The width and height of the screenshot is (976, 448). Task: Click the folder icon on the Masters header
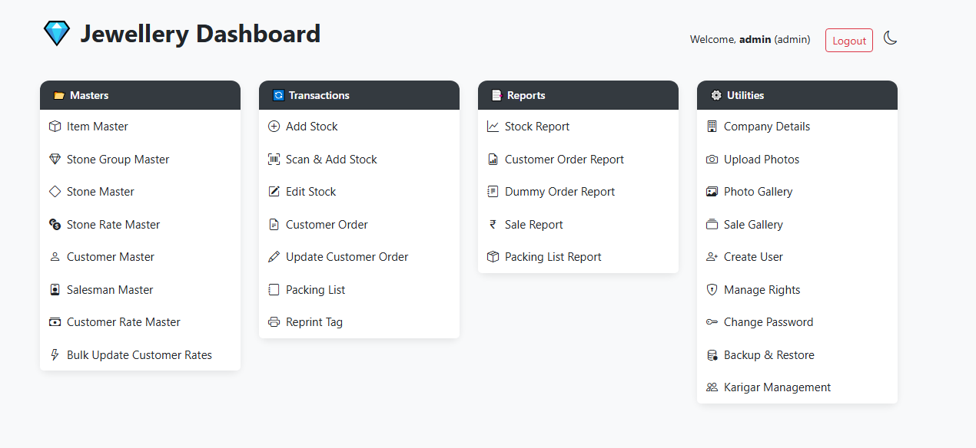click(58, 95)
